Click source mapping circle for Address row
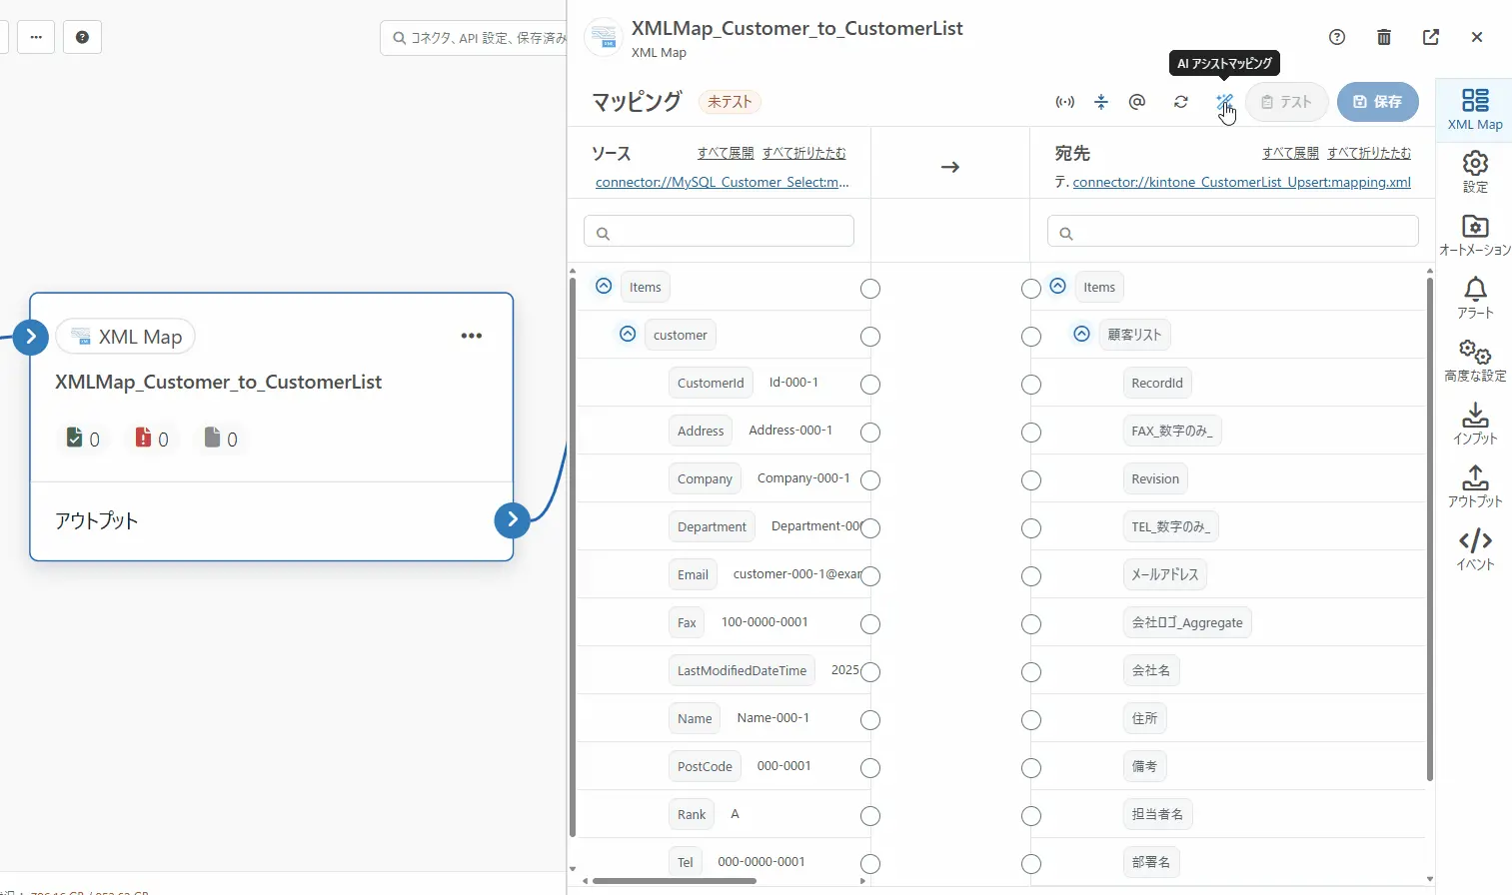 pyautogui.click(x=870, y=433)
